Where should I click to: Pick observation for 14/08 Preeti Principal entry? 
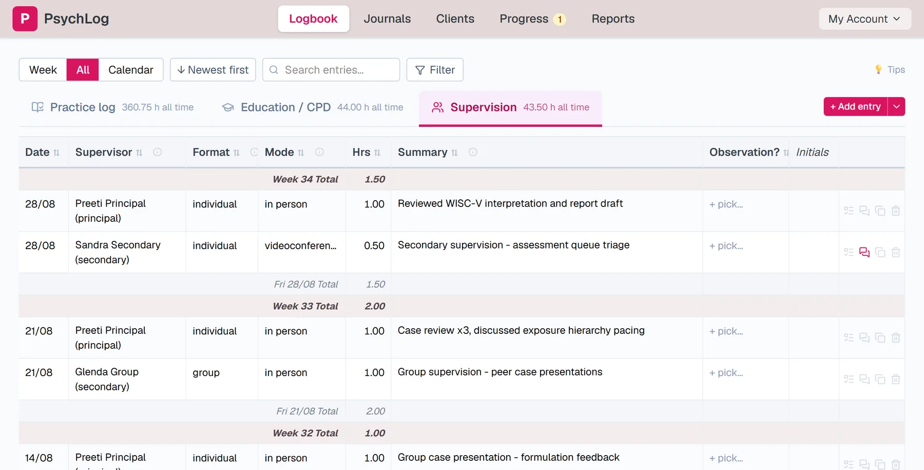(726, 458)
